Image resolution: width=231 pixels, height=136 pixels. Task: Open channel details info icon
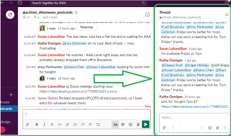coord(147,14)
